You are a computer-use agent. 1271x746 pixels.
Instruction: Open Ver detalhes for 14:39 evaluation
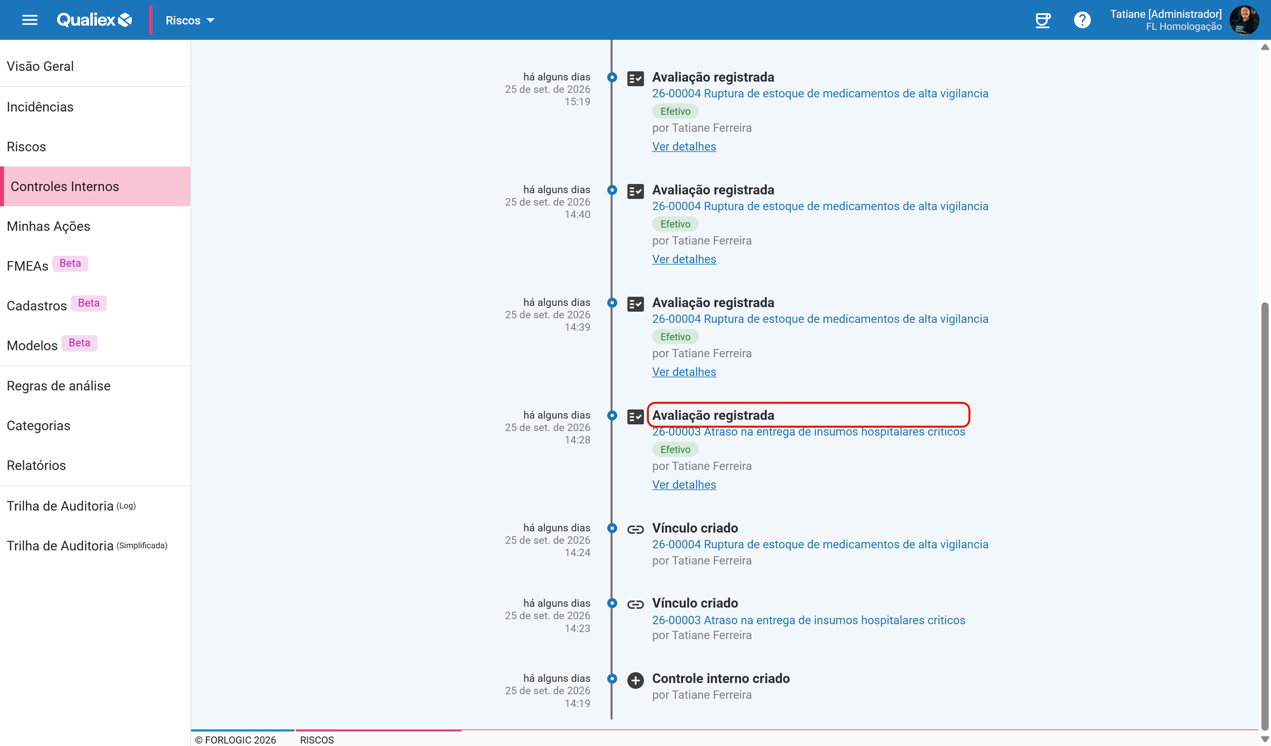[x=684, y=371]
